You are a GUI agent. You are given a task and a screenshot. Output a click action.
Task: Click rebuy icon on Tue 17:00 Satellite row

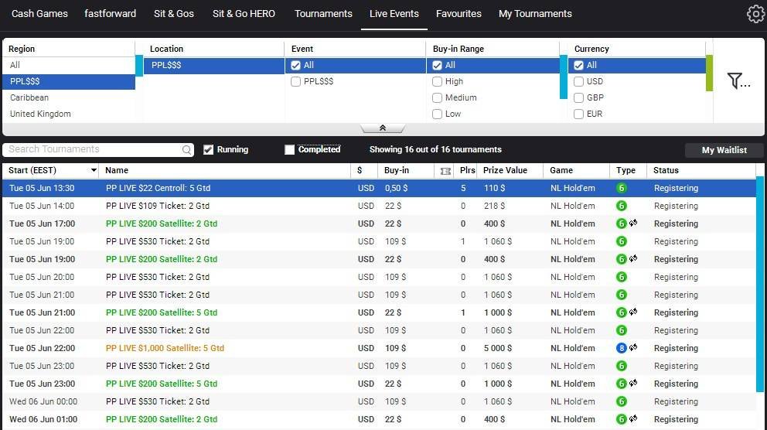[633, 224]
